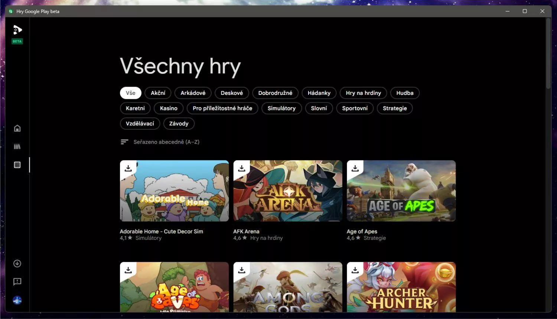Click the 4,6 rating under Age of Apes

(354, 238)
